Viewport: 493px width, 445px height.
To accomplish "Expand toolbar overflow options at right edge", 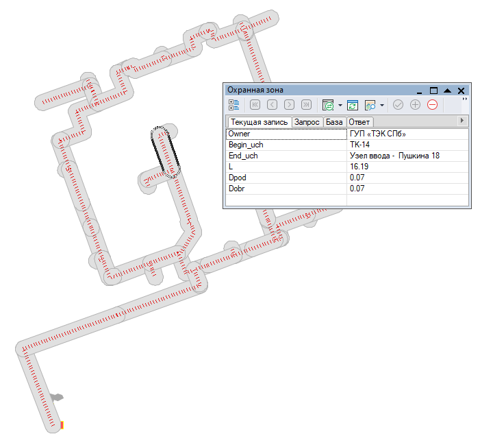I will point(464,100).
